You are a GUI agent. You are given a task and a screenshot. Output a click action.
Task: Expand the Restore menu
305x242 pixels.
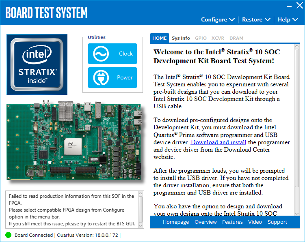click(256, 19)
